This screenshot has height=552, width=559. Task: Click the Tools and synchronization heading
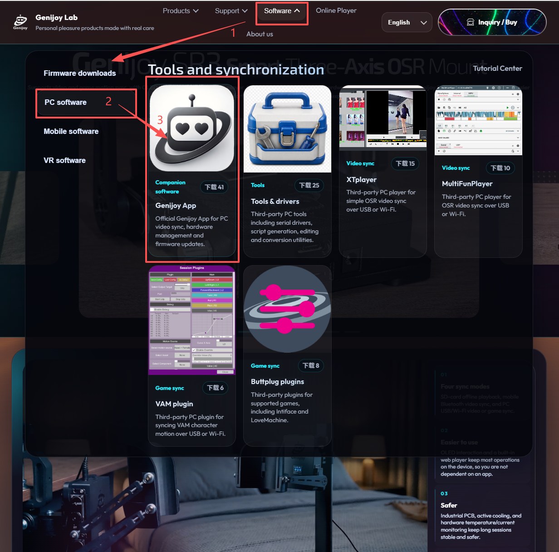click(x=236, y=69)
